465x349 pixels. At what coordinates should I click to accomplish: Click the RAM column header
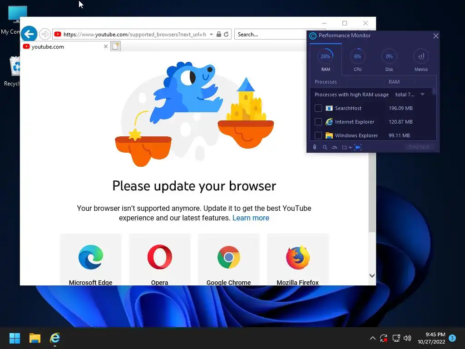tap(394, 82)
